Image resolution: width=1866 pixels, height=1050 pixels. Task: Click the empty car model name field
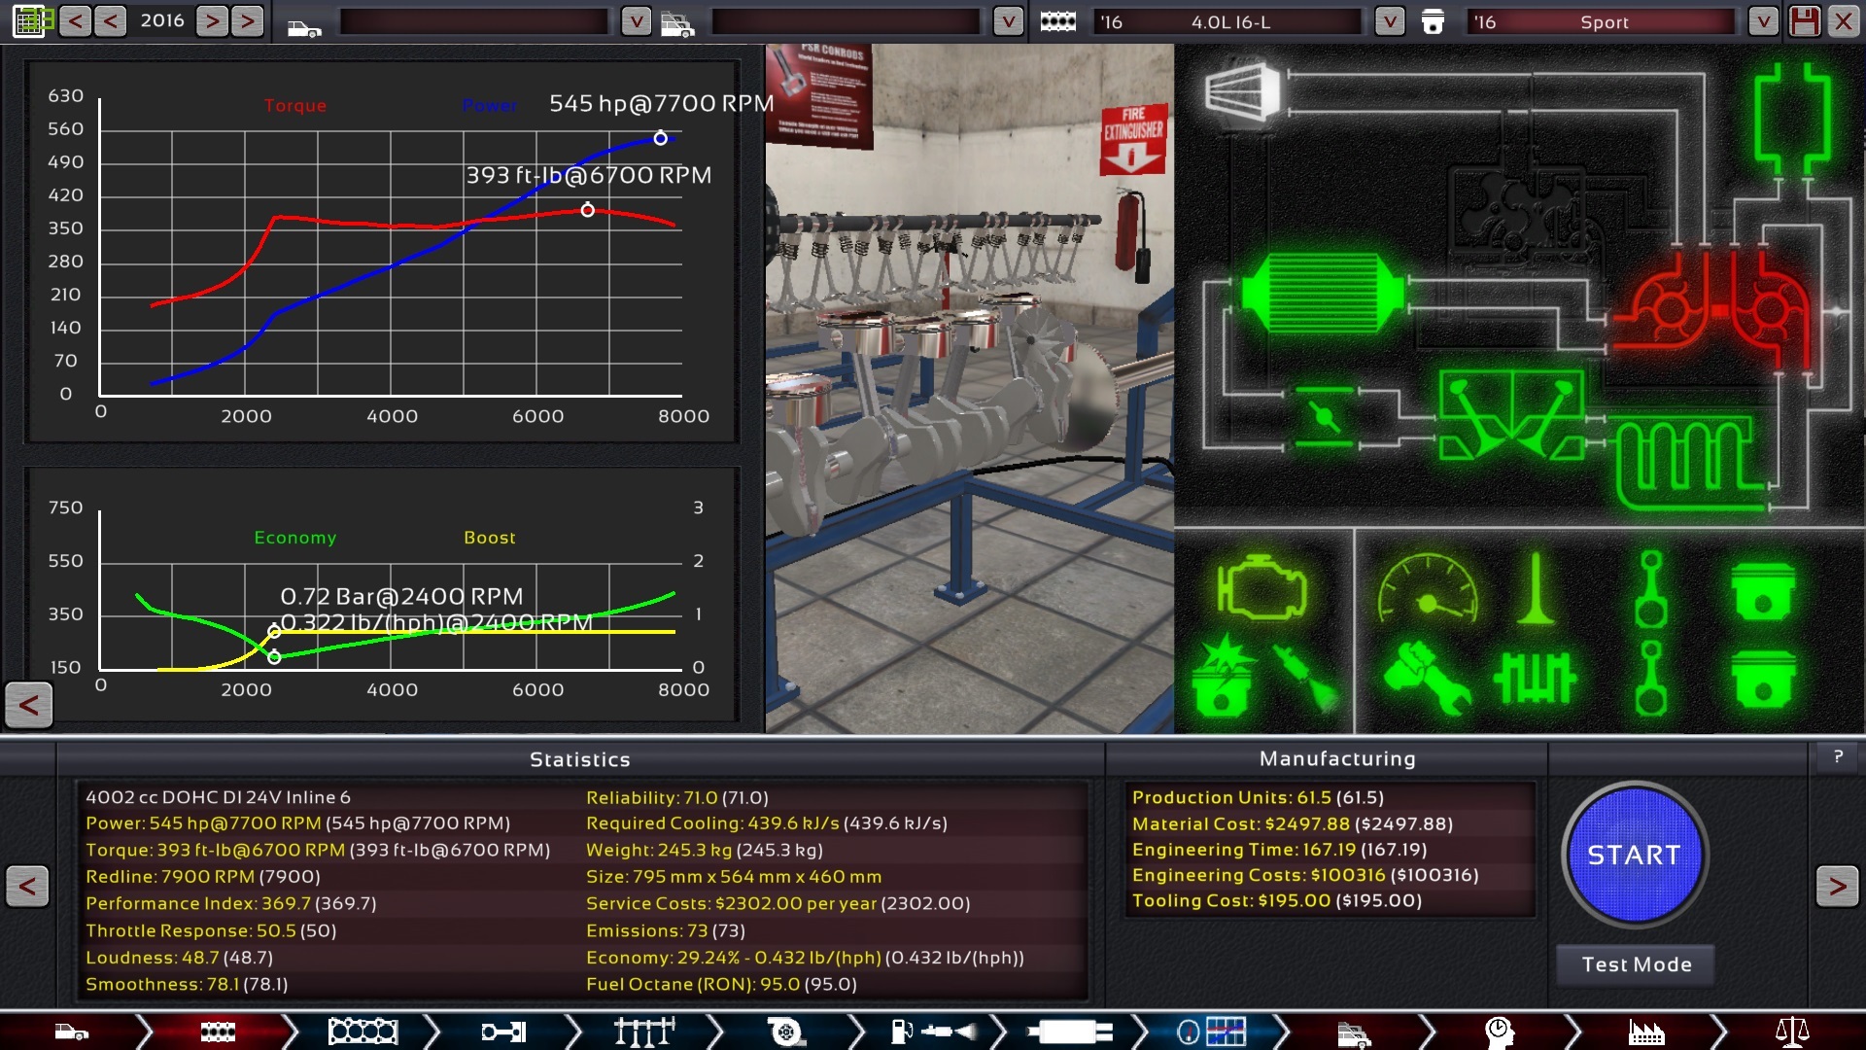click(474, 21)
